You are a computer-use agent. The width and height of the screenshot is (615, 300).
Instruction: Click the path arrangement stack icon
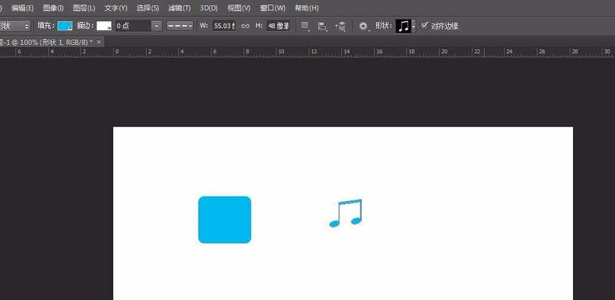tap(340, 26)
